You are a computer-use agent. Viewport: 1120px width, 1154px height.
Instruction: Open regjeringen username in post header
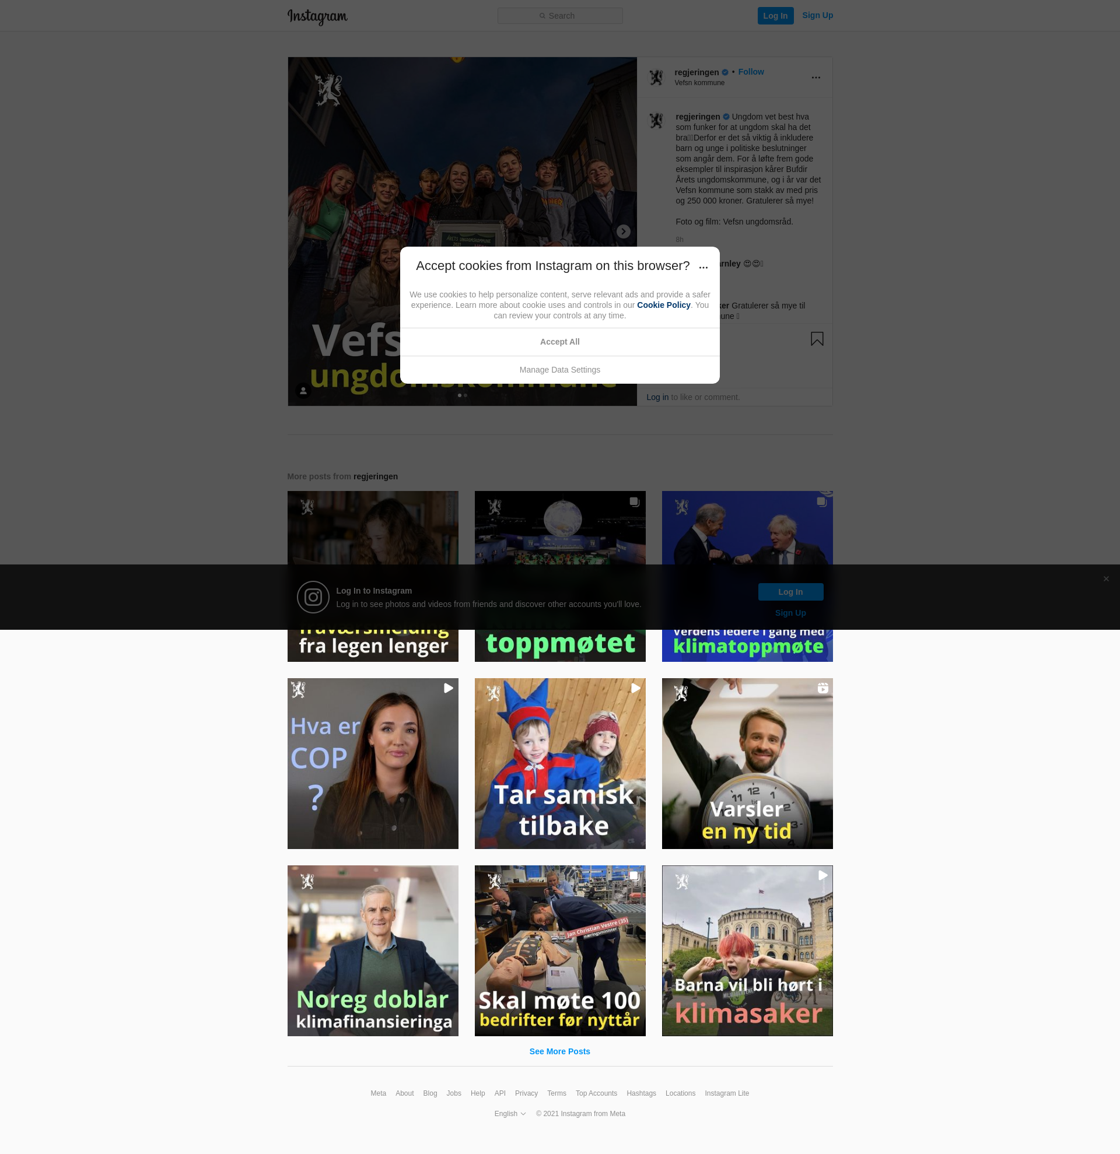coord(696,72)
